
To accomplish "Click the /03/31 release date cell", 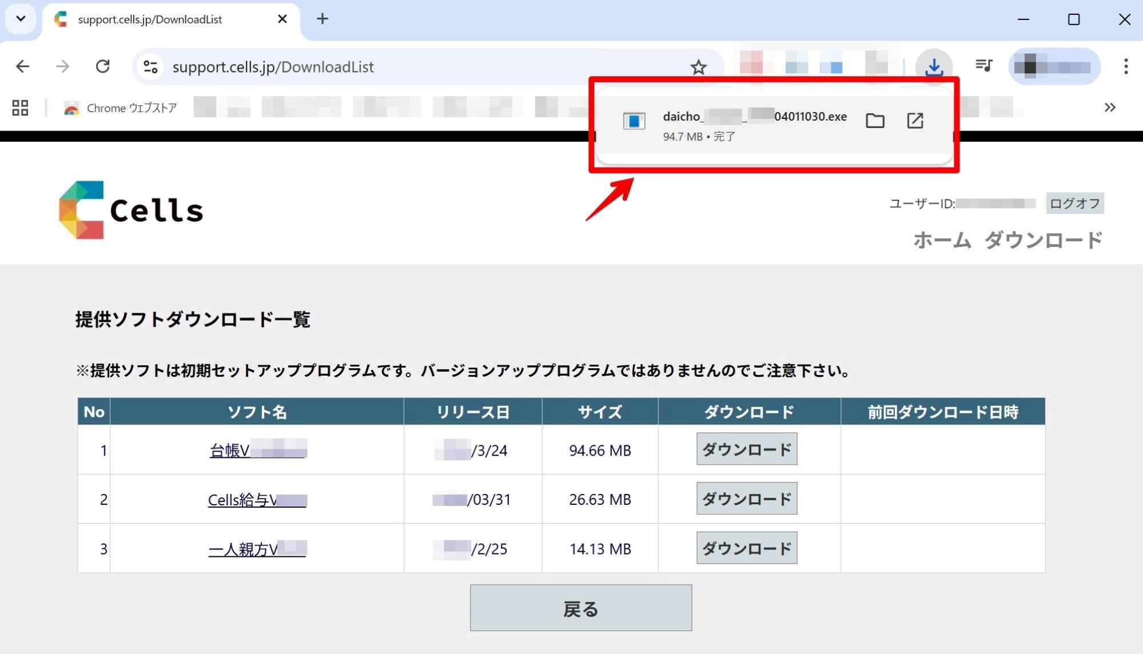I will (473, 500).
